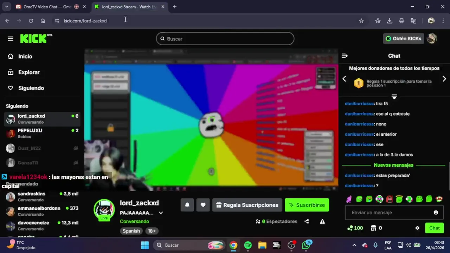Screen dimensions: 450x253
Task: Open the Windows Start menu
Action: [x=145, y=245]
